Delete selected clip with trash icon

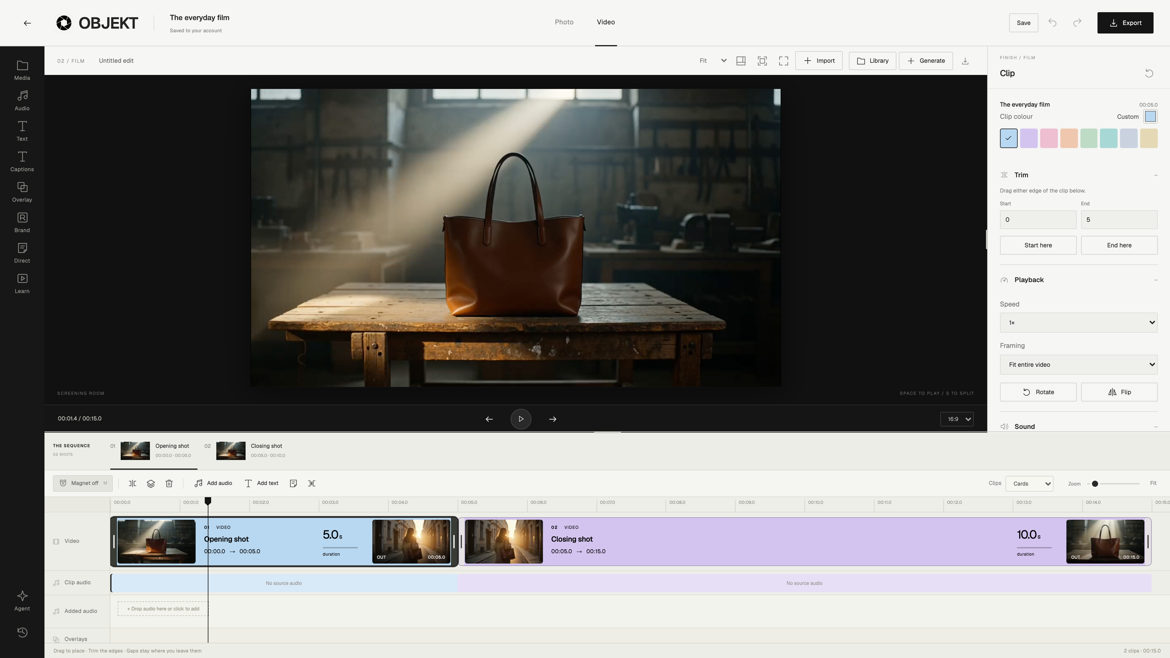pyautogui.click(x=169, y=483)
